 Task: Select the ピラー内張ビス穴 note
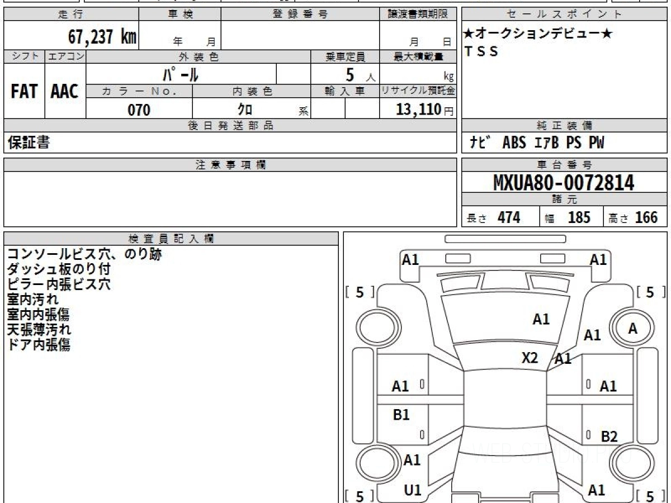(x=59, y=284)
